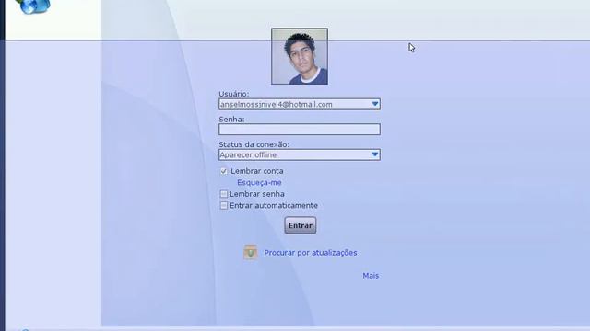Enable the Lembrar senha checkbox
Viewport: 590px width, 331px height.
[224, 194]
